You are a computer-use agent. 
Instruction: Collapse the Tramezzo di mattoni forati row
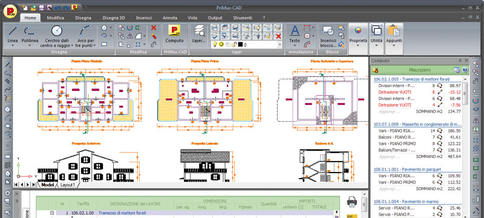(x=52, y=213)
